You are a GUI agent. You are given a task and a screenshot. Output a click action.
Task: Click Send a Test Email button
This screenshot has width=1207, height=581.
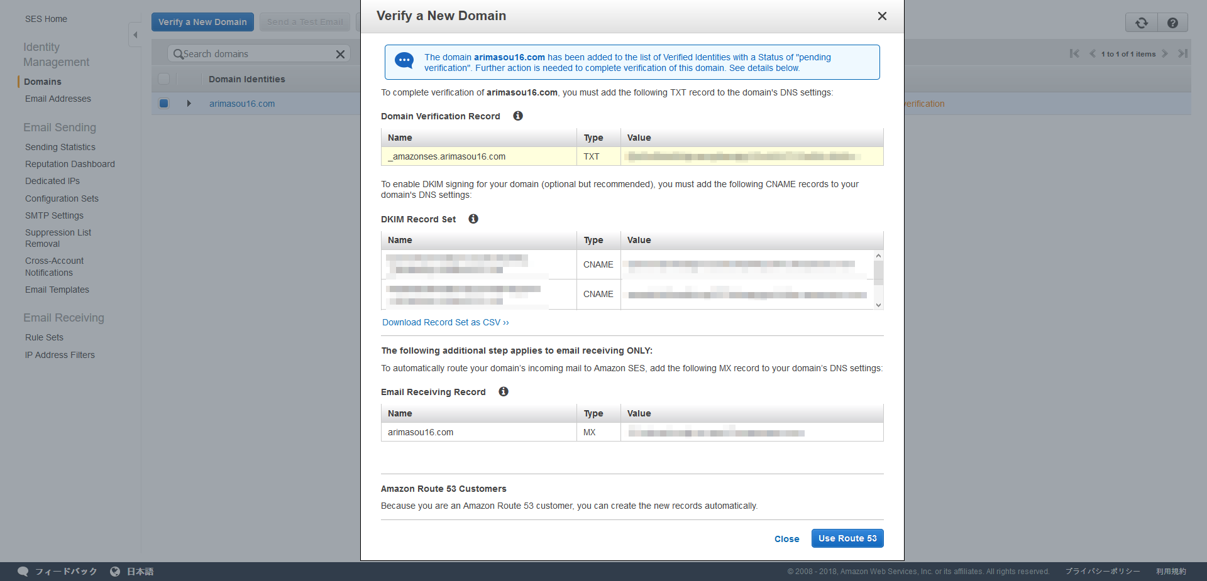coord(305,22)
